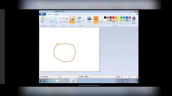Pick the purple color swatch
Image resolution: width=172 pixels, height=96 pixels.
click(130, 17)
